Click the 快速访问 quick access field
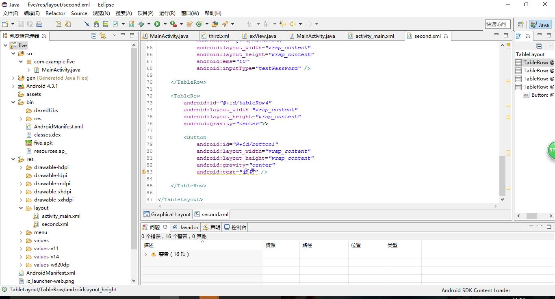This screenshot has width=555, height=299. [x=498, y=24]
